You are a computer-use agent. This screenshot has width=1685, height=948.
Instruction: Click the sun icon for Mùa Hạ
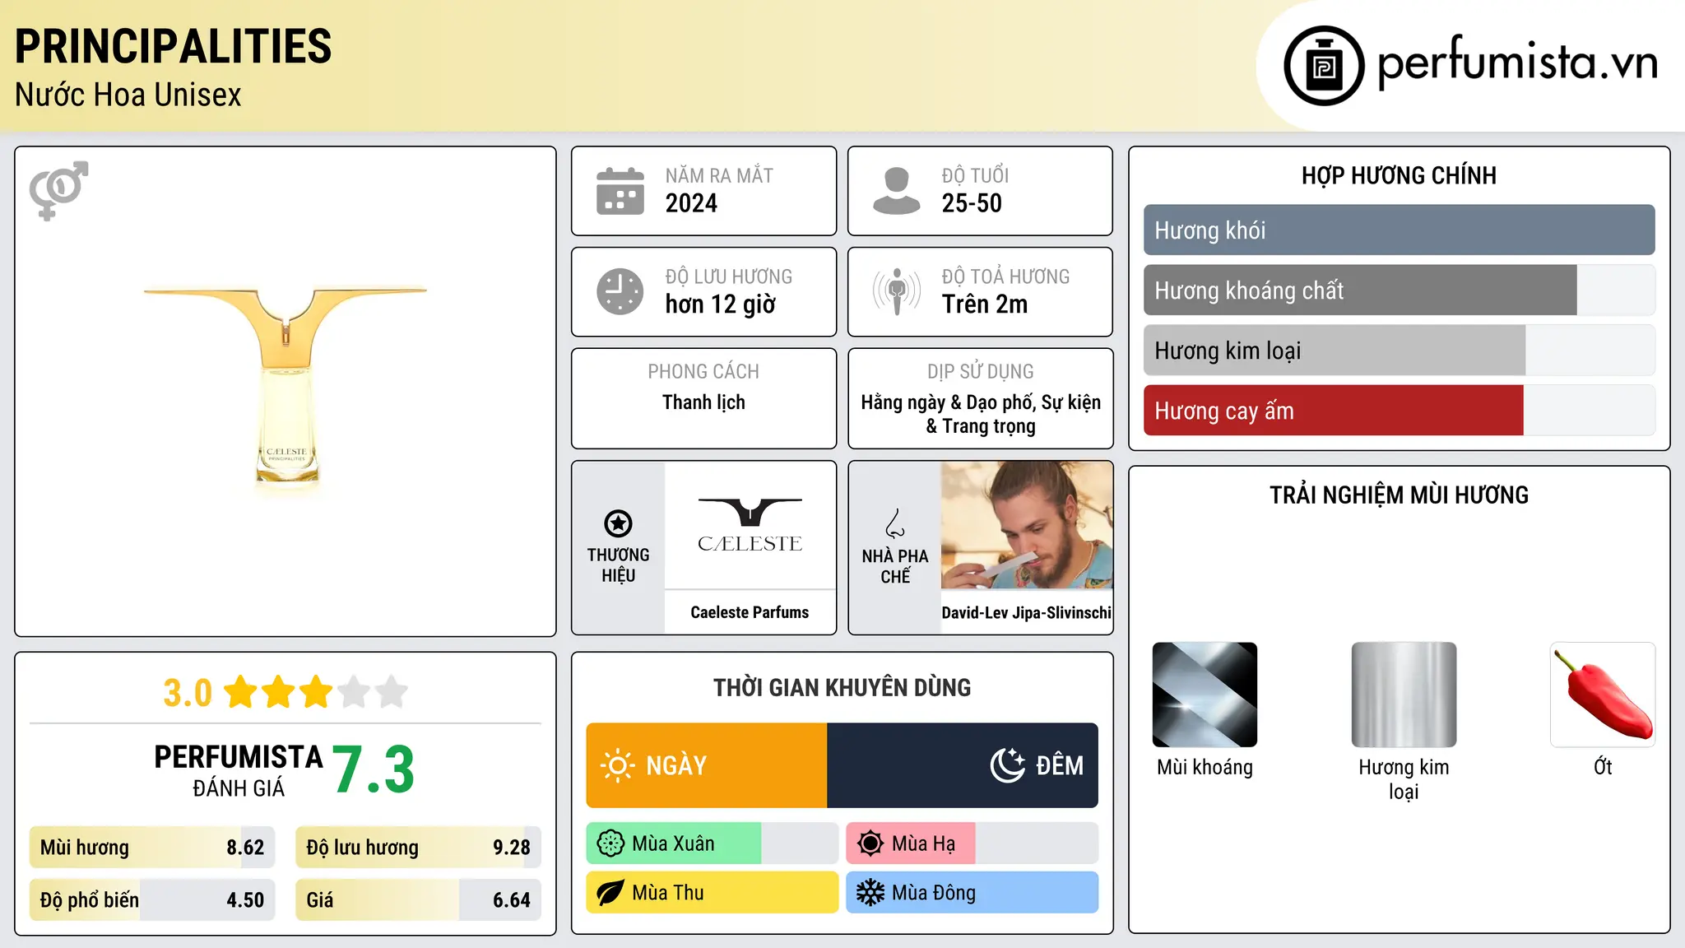[x=870, y=843]
